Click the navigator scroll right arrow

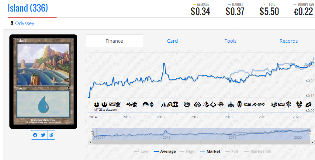(x=312, y=142)
